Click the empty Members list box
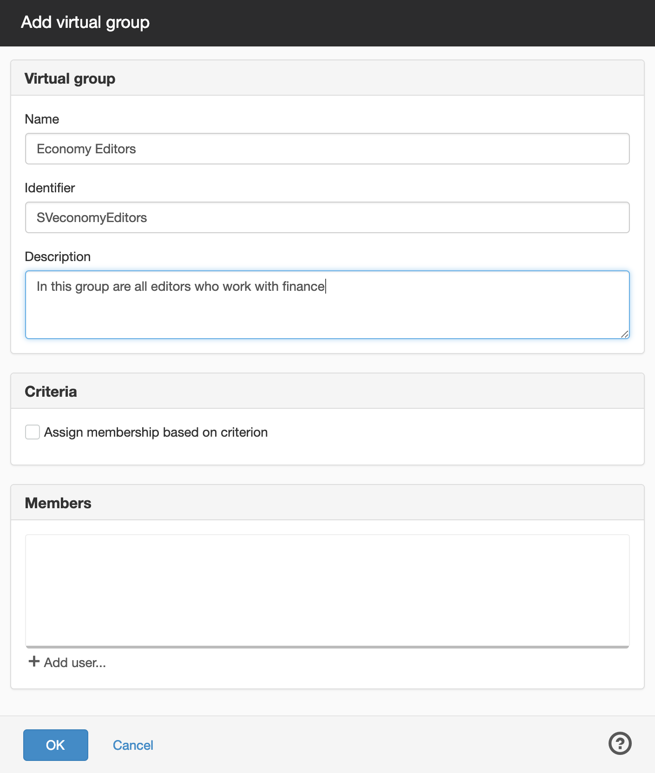This screenshot has height=773, width=655. coord(327,591)
